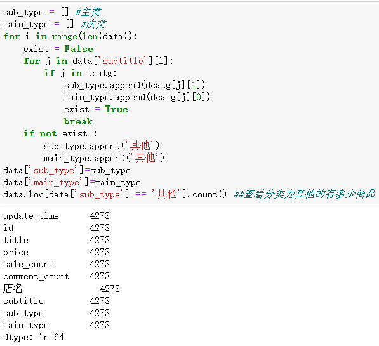Click the output row 'title'
The height and width of the screenshot is (346, 379).
coord(57,240)
